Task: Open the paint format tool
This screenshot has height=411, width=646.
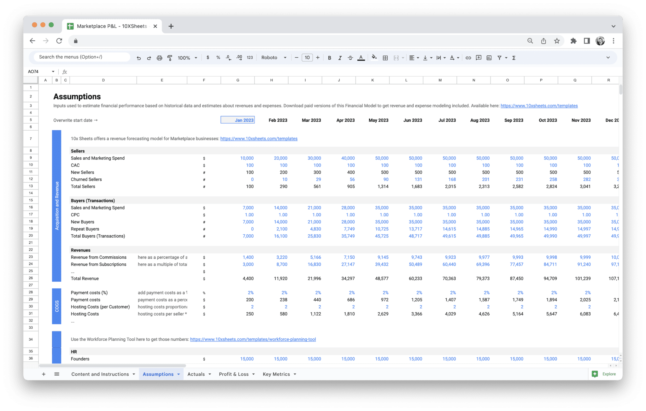Action: 170,57
